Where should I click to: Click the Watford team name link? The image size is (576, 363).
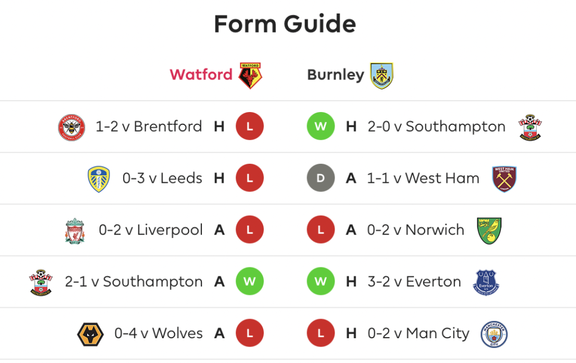(x=201, y=75)
